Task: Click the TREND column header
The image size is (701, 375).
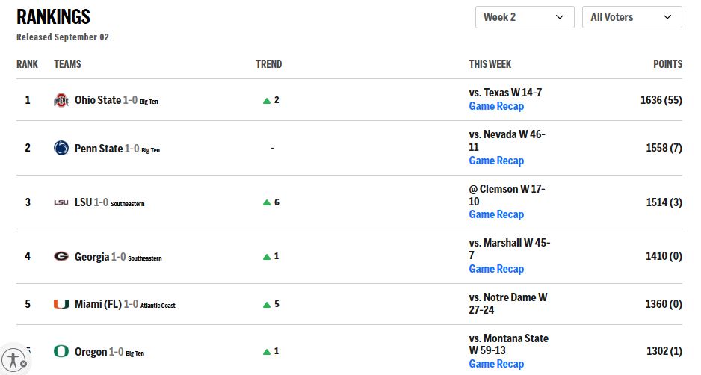Action: pos(269,64)
